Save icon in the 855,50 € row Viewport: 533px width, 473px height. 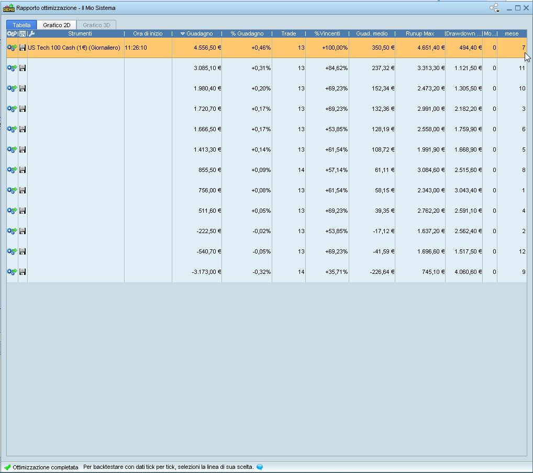coord(23,170)
